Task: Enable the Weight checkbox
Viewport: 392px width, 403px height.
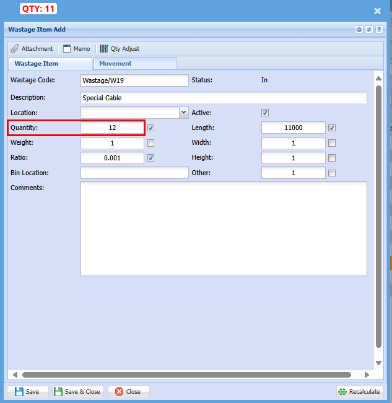Action: coord(151,142)
